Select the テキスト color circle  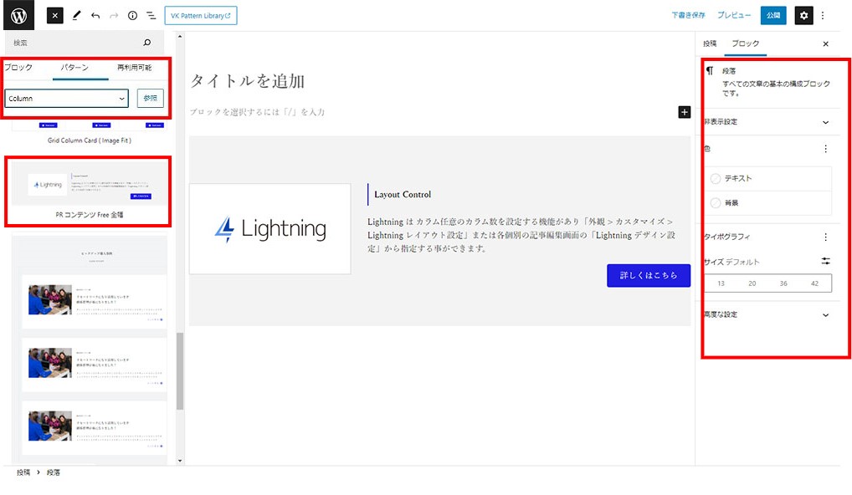716,178
